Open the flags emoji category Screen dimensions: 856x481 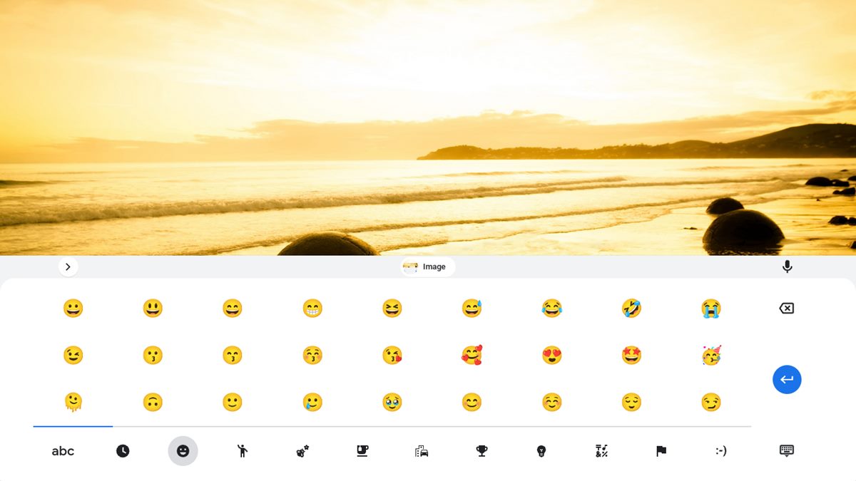point(659,450)
